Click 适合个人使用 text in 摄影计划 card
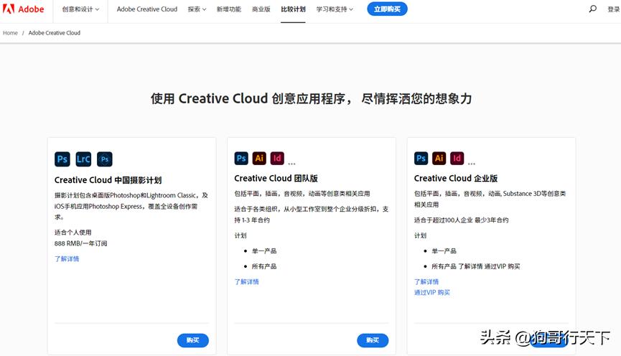This screenshot has height=356, width=621. click(73, 232)
